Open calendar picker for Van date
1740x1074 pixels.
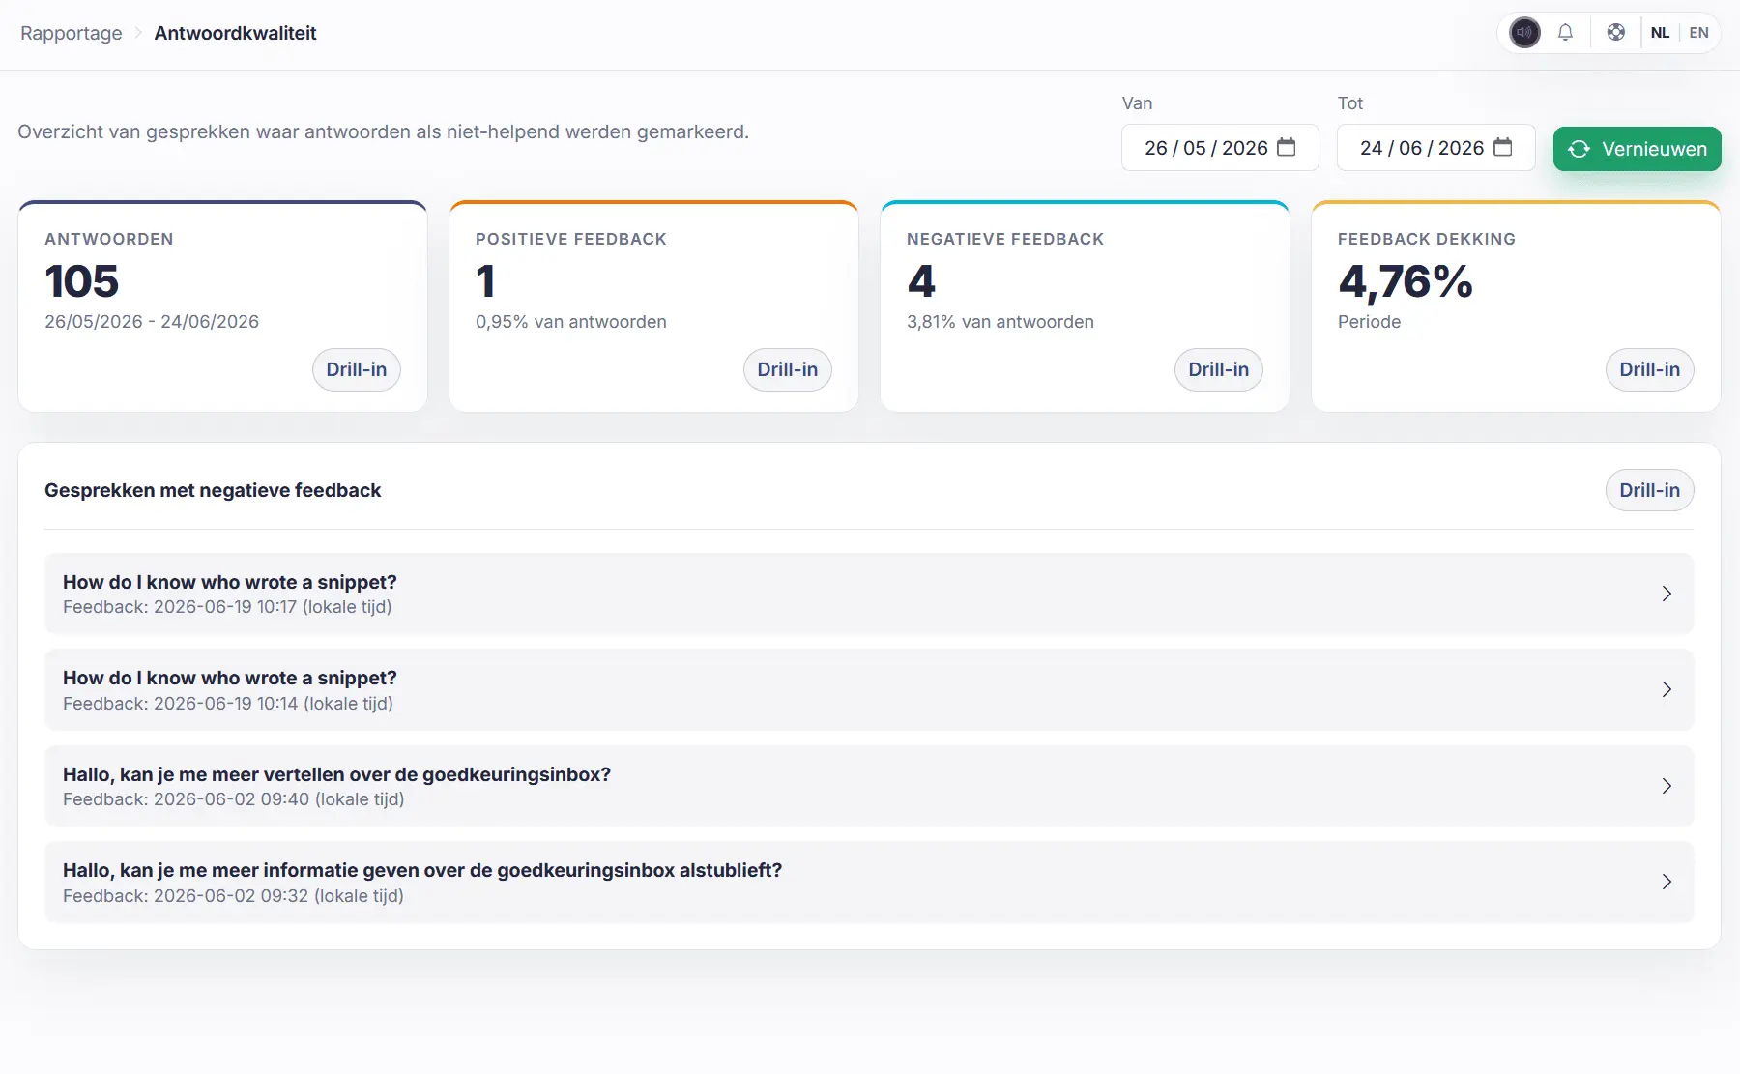pos(1286,147)
